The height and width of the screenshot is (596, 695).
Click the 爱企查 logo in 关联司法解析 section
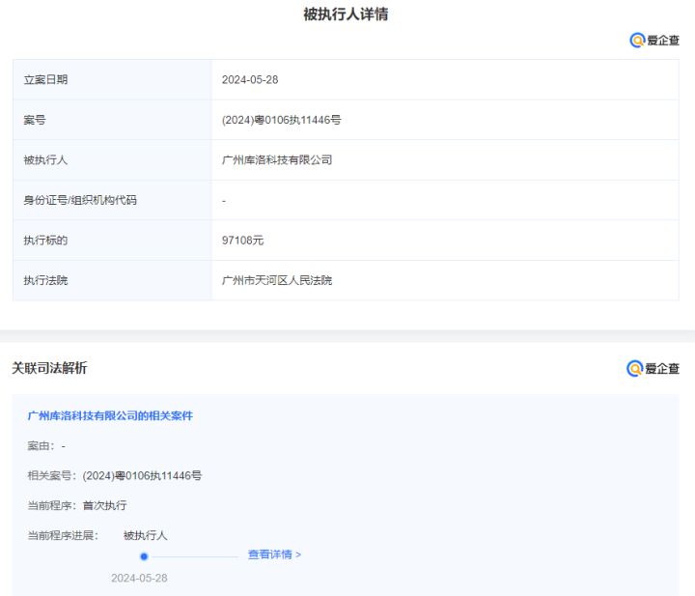(x=653, y=368)
